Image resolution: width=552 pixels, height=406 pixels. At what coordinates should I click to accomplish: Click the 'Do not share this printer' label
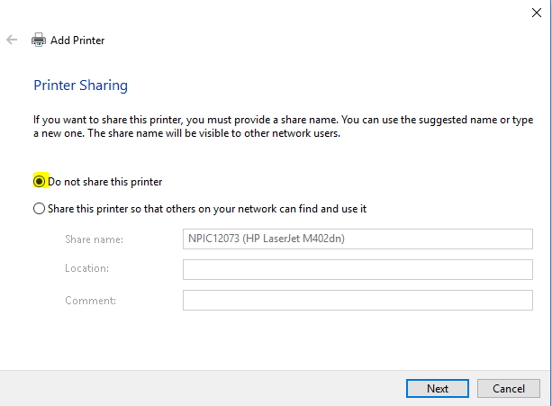coord(105,182)
